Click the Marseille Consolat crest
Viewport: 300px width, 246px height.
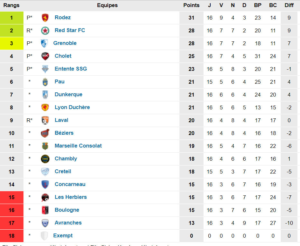[45, 146]
